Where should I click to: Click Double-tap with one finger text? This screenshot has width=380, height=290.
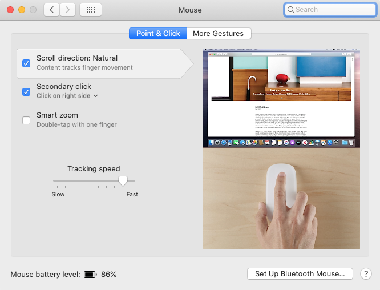point(76,124)
